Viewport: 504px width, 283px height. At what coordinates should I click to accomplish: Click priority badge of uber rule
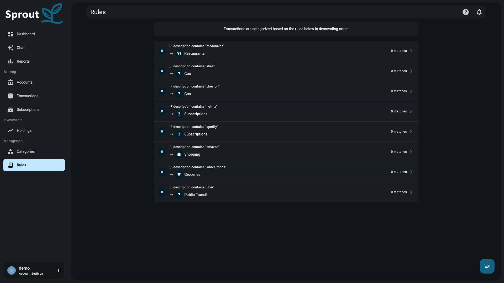[x=162, y=192]
